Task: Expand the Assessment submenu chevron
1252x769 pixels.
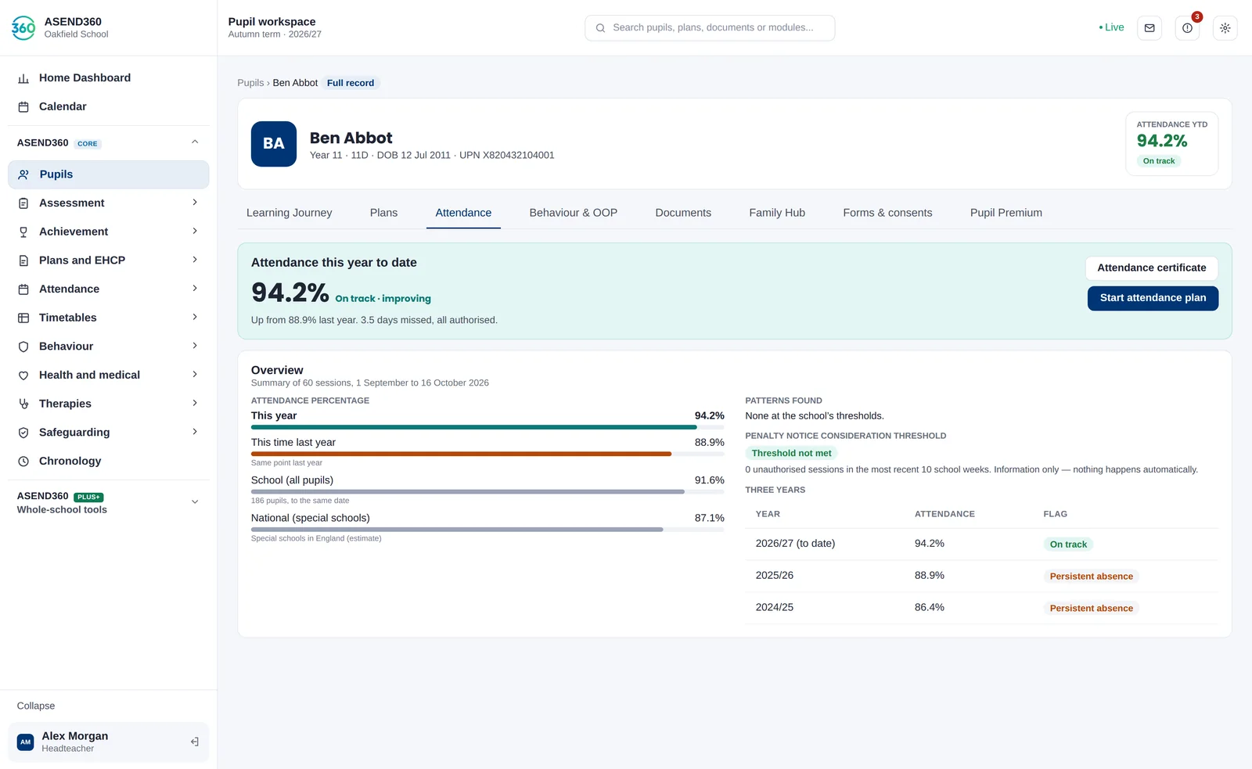Action: [x=195, y=203]
